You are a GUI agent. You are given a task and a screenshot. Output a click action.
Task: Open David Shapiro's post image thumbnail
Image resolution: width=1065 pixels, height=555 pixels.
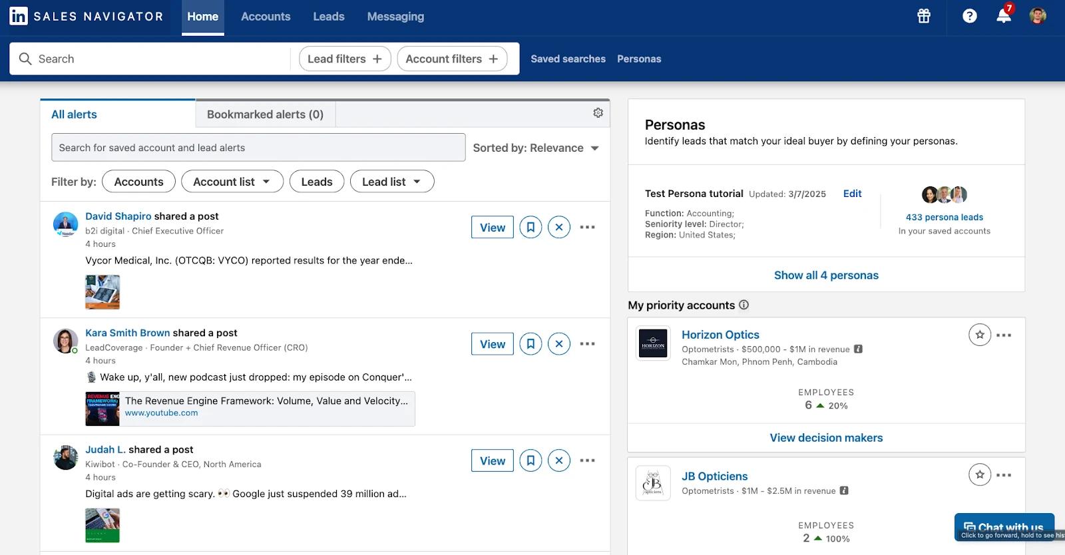[x=103, y=292]
